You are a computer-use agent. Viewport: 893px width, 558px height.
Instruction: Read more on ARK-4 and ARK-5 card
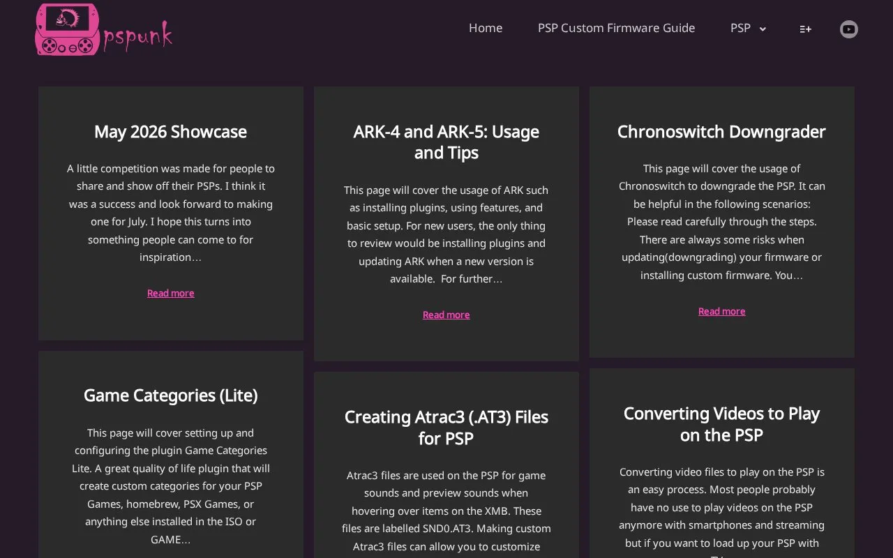pos(446,315)
